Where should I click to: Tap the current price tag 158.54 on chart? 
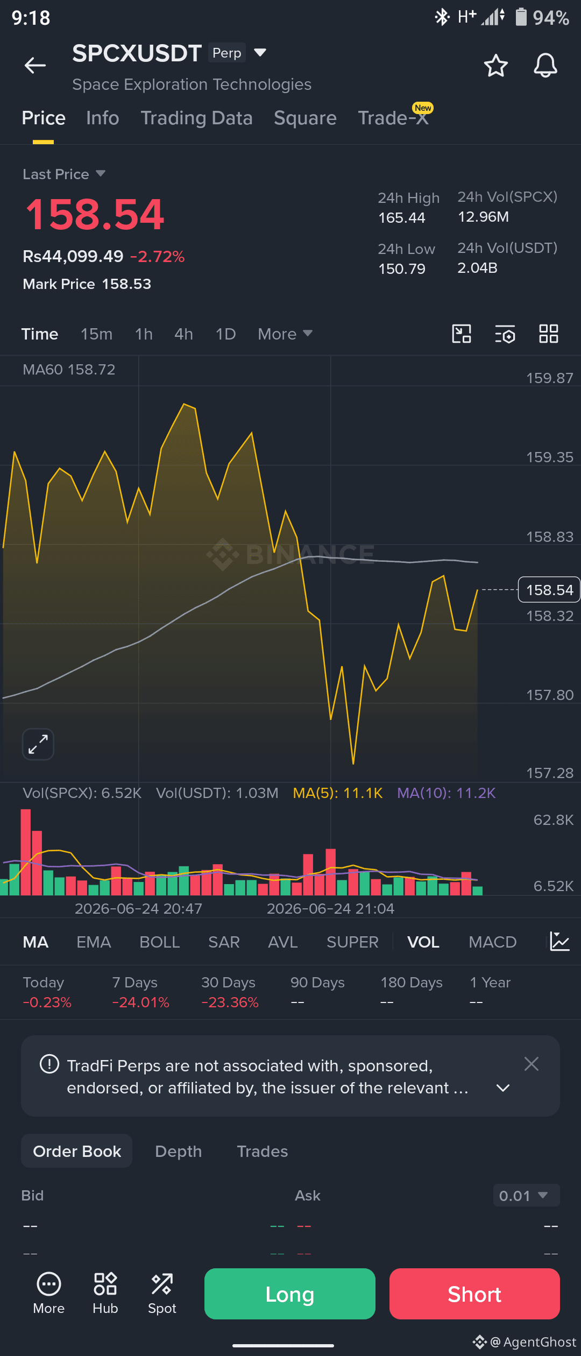pyautogui.click(x=549, y=590)
